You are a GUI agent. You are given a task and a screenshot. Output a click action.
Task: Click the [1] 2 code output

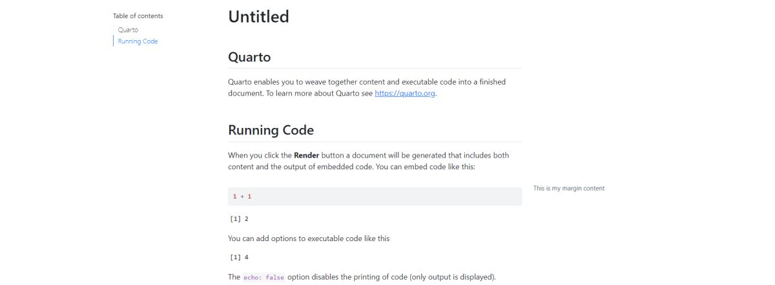tap(240, 219)
